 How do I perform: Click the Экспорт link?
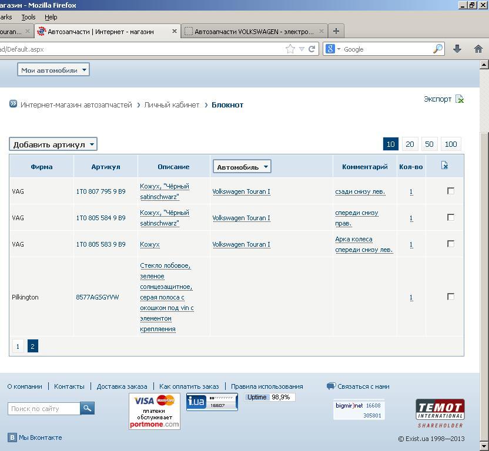click(437, 99)
